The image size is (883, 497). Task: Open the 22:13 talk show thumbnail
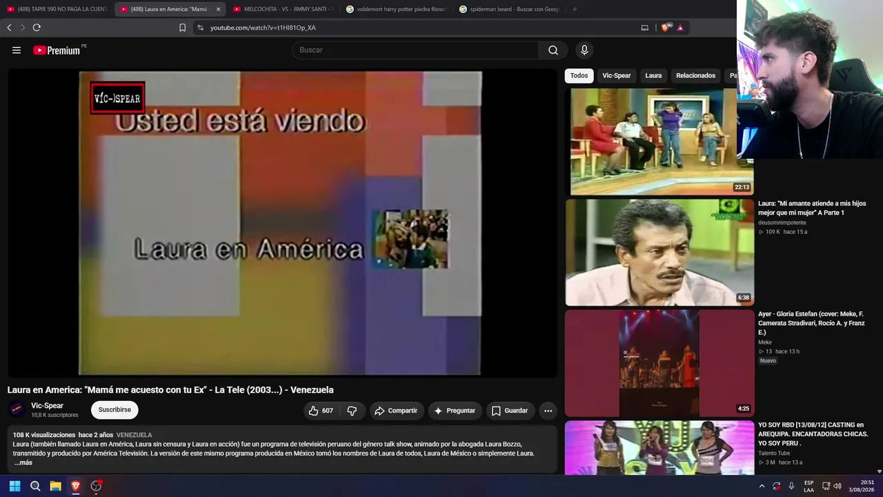[659, 141]
